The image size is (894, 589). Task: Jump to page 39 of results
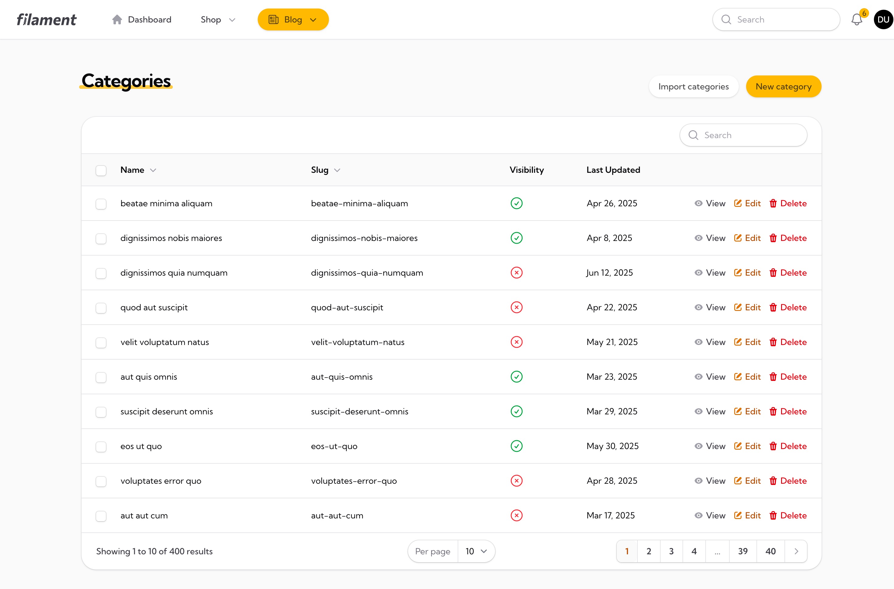(743, 551)
